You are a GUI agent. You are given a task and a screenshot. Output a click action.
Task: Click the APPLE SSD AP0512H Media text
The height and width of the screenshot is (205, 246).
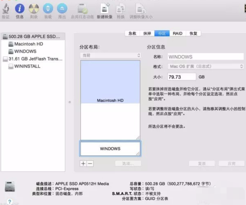click(x=82, y=184)
